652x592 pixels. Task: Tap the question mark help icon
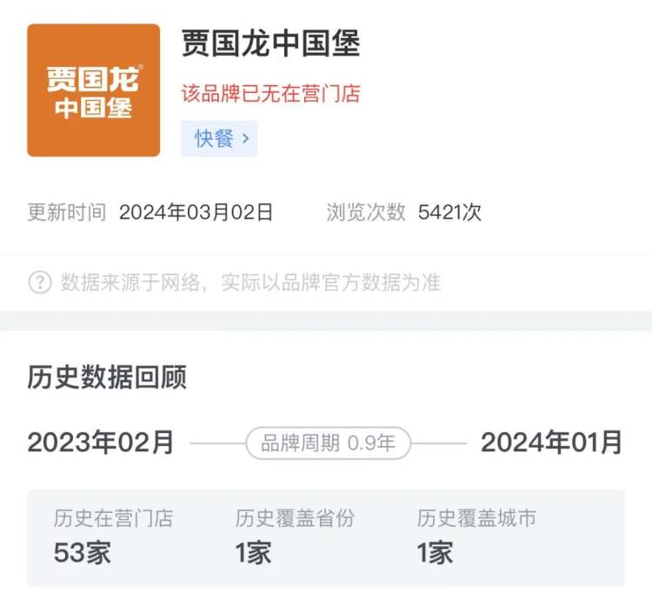click(40, 283)
